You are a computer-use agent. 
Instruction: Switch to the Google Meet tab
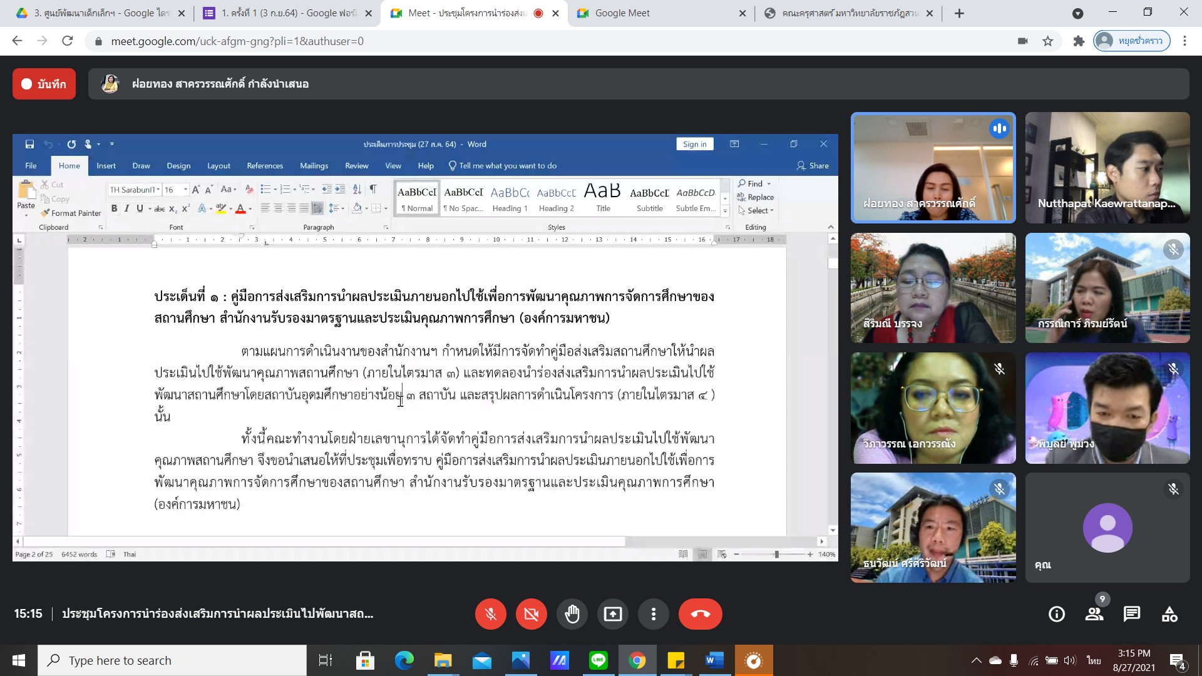622,13
